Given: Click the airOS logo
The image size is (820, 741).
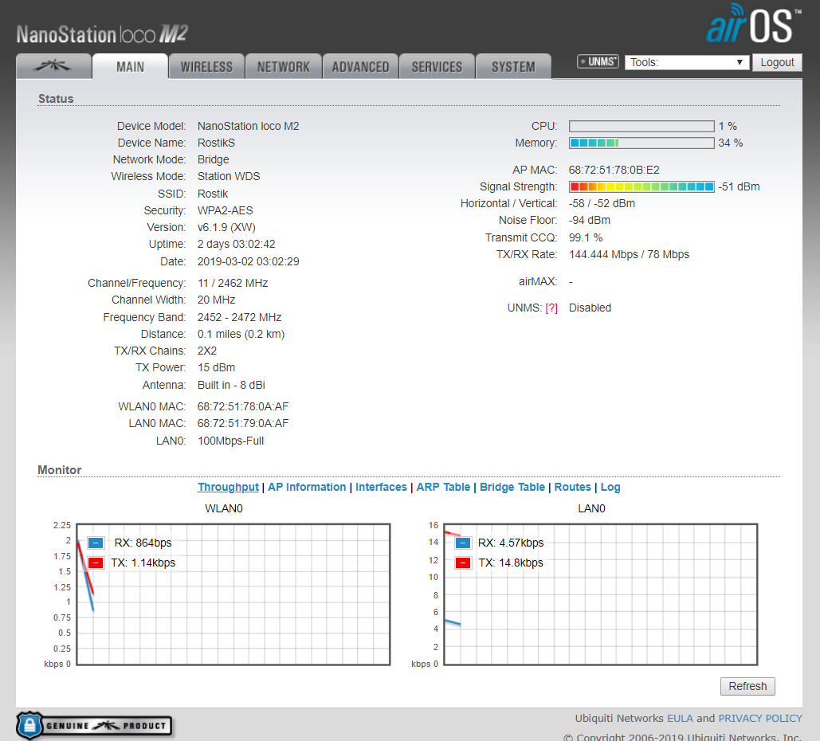Looking at the screenshot, I should click(754, 24).
